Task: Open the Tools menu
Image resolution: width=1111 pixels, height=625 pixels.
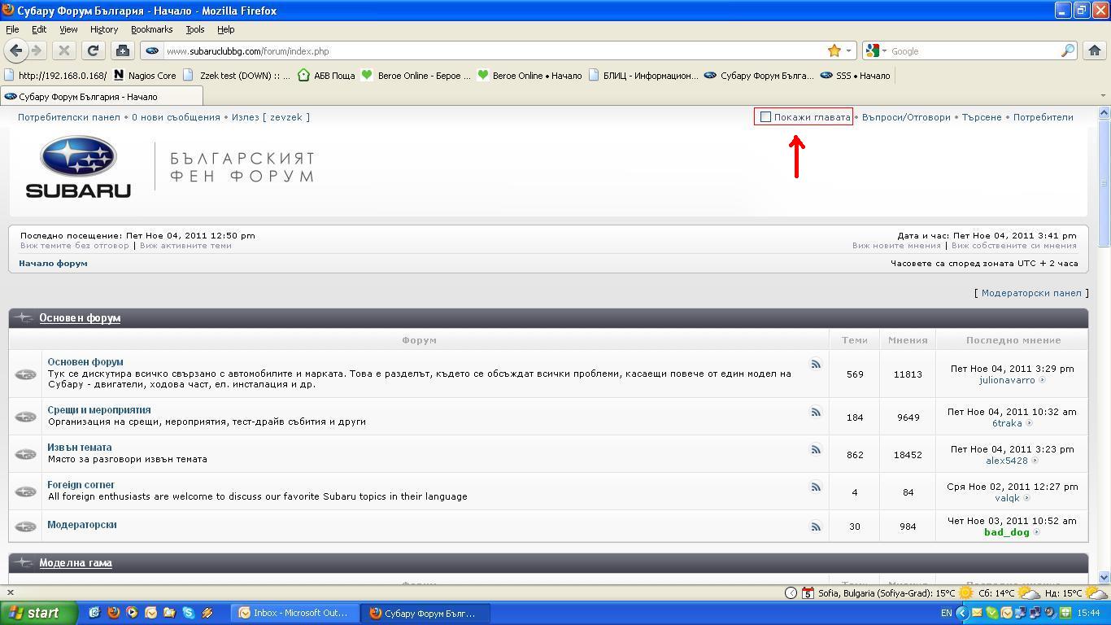Action: pyautogui.click(x=195, y=29)
